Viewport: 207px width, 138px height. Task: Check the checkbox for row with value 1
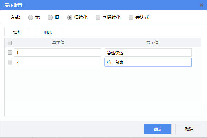pos(10,53)
